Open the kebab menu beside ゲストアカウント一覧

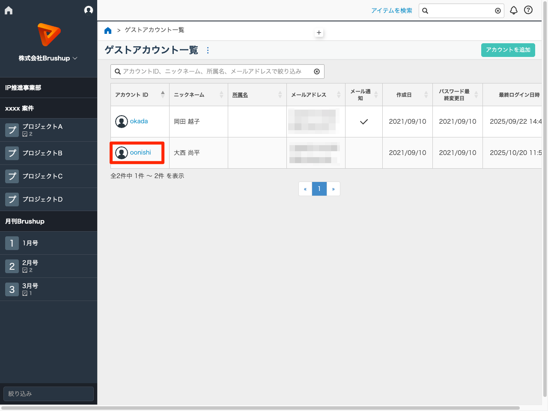point(208,50)
